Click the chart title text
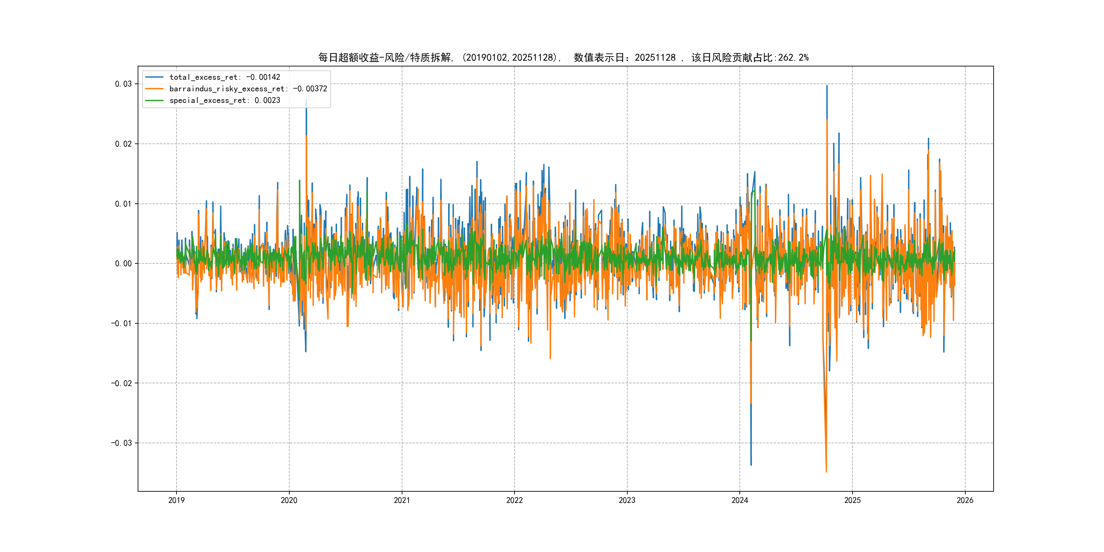This screenshot has width=1104, height=552. coord(563,58)
